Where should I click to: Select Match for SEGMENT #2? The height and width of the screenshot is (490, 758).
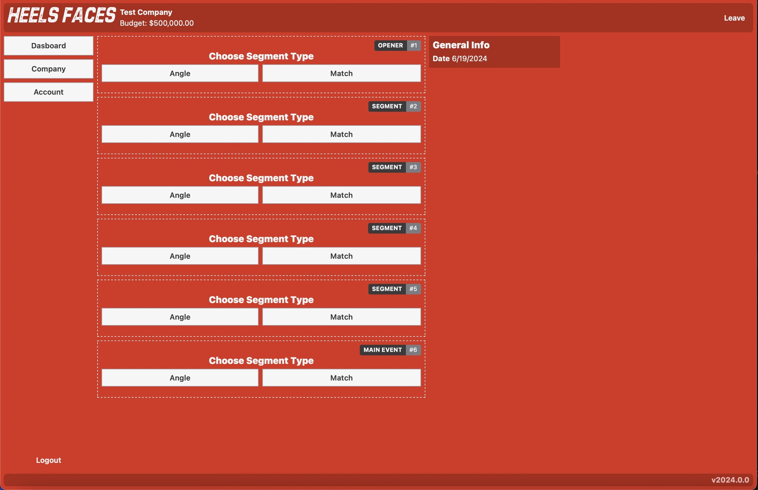341,134
